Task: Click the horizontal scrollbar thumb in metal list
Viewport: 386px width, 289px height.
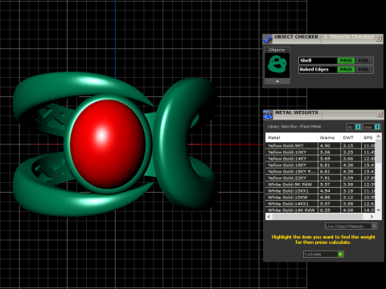Action: tap(317, 217)
